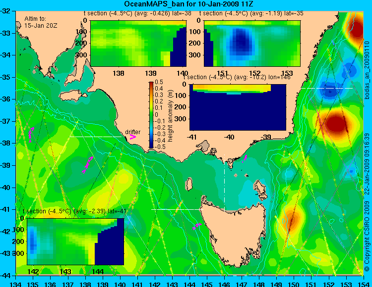Click the 'height anomaly (m)' label
Image resolution: width=372 pixels, height=287 pixels.
tap(170, 116)
